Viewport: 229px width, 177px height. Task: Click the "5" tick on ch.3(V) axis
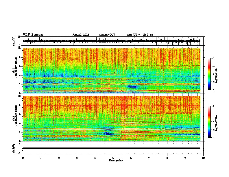pyautogui.click(x=20, y=144)
